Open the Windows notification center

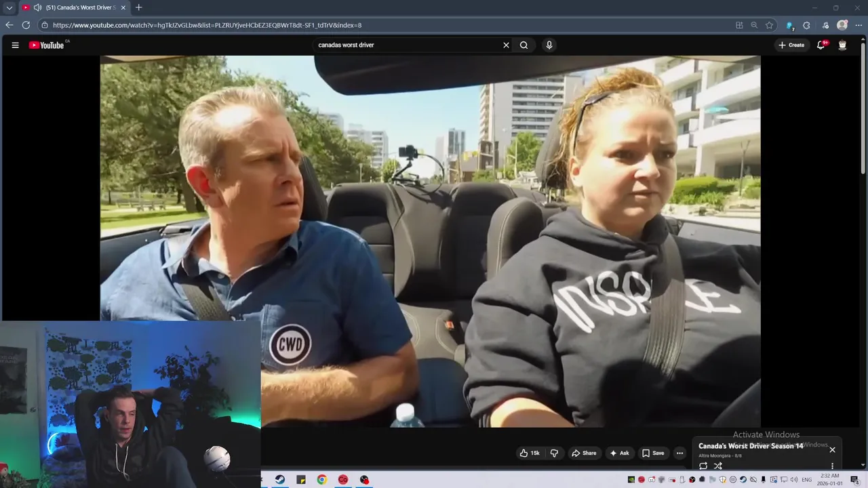pos(855,480)
